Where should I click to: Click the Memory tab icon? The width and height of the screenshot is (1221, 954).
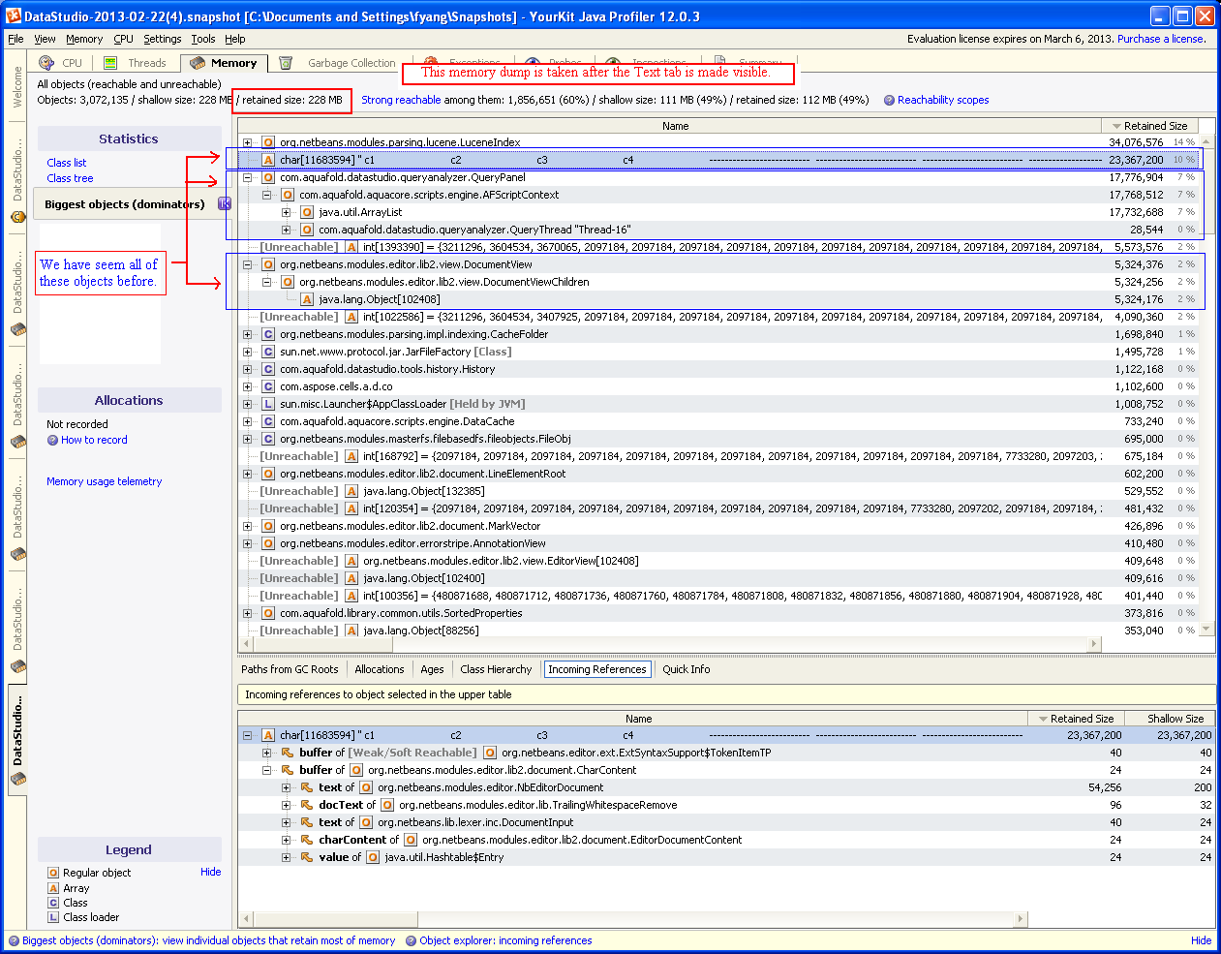click(198, 63)
